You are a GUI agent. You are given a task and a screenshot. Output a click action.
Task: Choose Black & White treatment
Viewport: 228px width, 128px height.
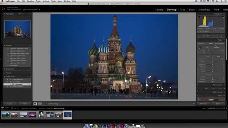(219, 43)
